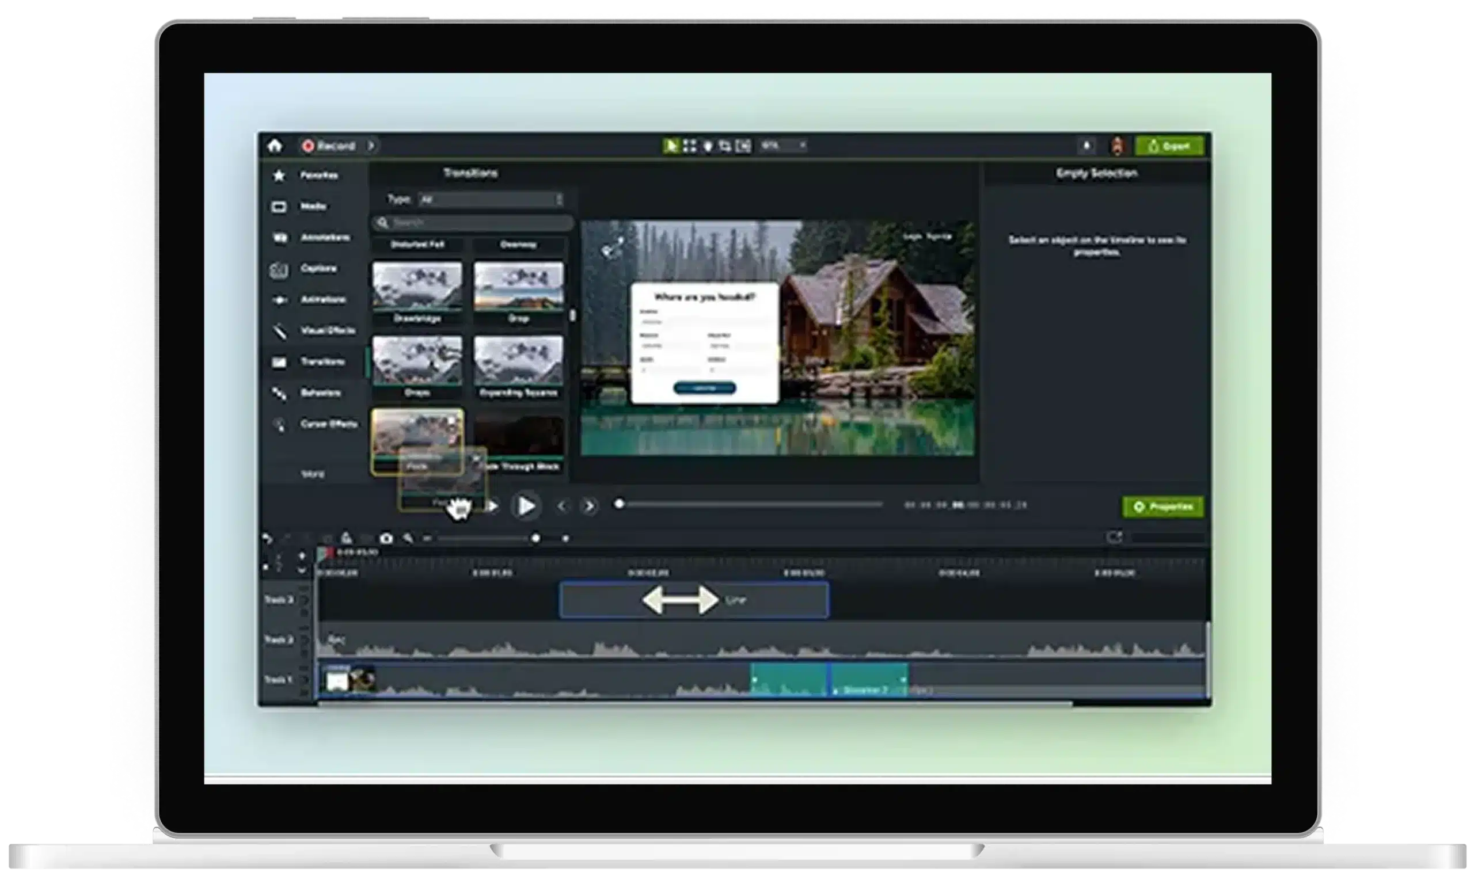Expand the Record options chevron
This screenshot has height=880, width=1474.
click(371, 146)
